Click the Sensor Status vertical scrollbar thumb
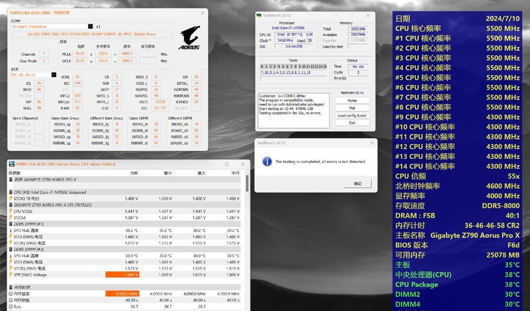This screenshot has height=311, width=530. (247, 183)
